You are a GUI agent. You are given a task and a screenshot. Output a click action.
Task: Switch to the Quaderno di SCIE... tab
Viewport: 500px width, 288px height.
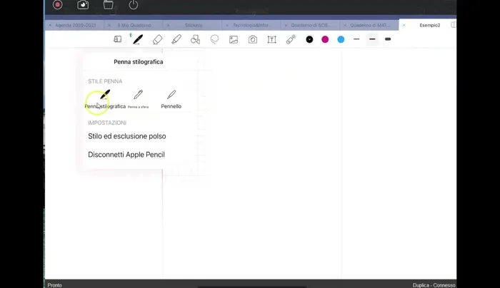point(311,25)
